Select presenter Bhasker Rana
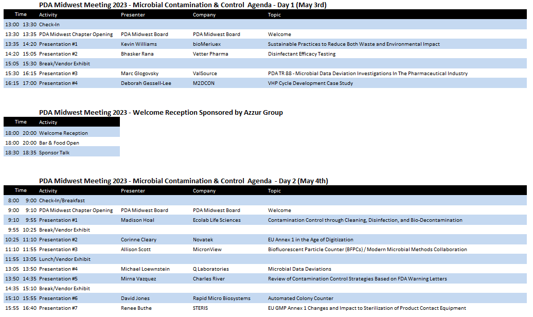Viewport: 533px width, 317px height. point(137,54)
